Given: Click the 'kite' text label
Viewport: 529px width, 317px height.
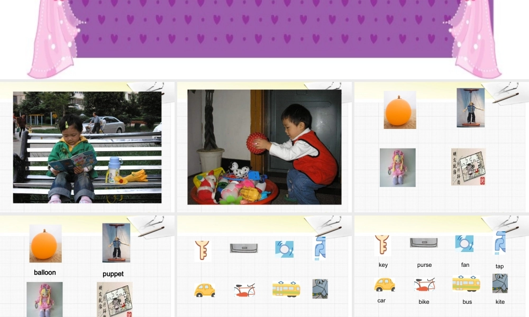Looking at the screenshot, I should point(500,302).
